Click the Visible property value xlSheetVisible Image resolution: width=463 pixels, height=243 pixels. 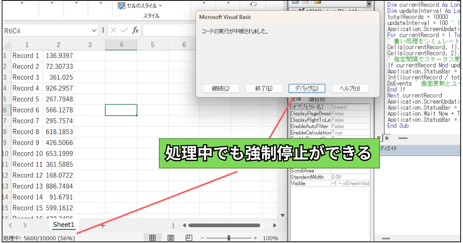pyautogui.click(x=350, y=183)
